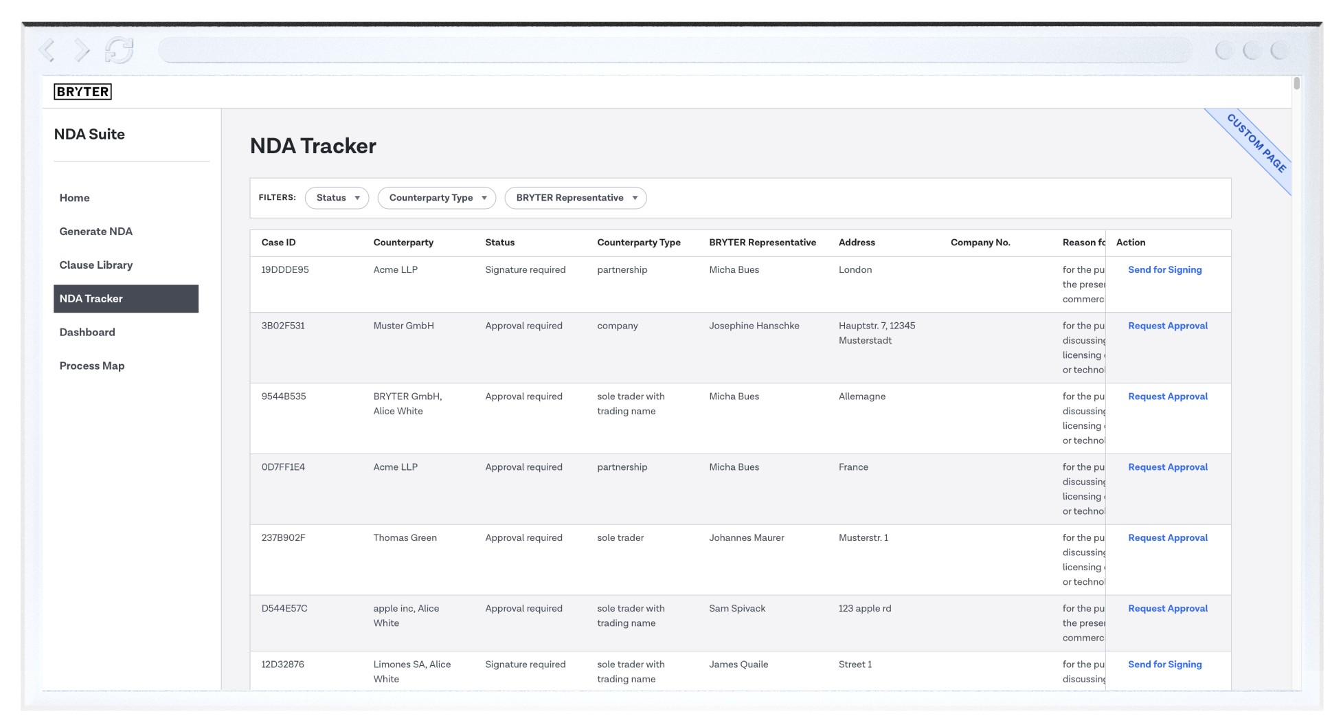Request approval for Thomas Green NDA

pos(1167,537)
